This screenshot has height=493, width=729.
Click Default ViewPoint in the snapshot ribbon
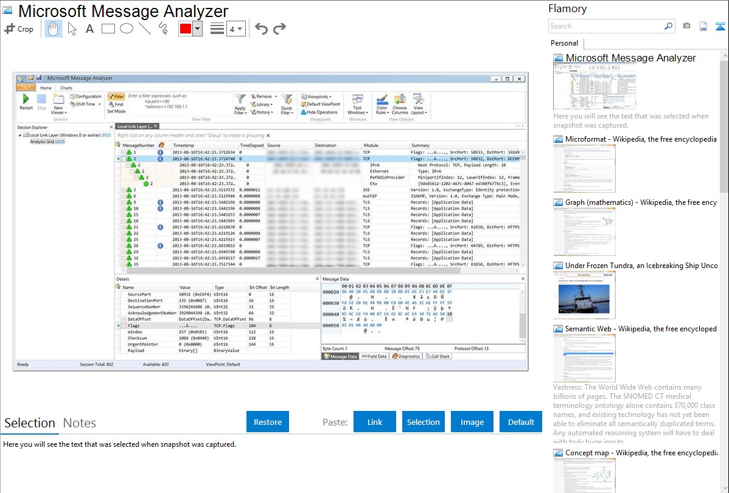click(x=321, y=104)
